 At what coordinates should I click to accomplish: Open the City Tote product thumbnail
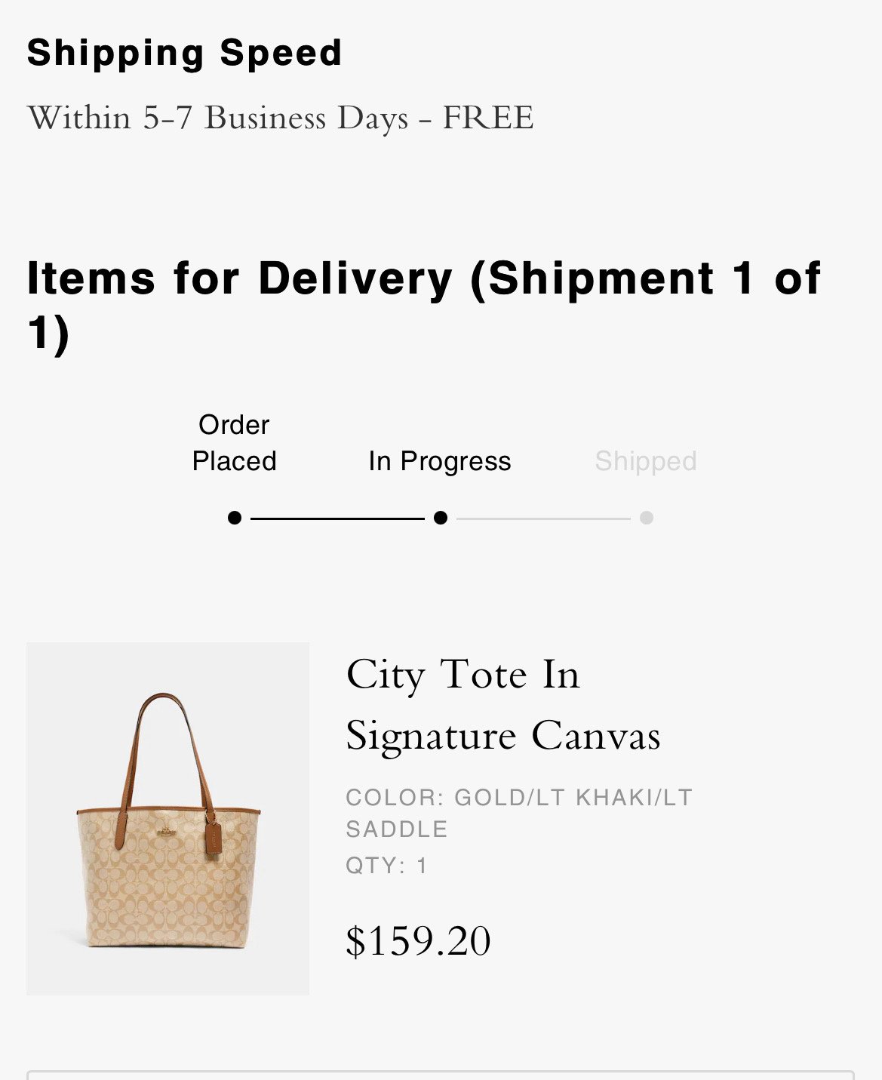pos(167,818)
